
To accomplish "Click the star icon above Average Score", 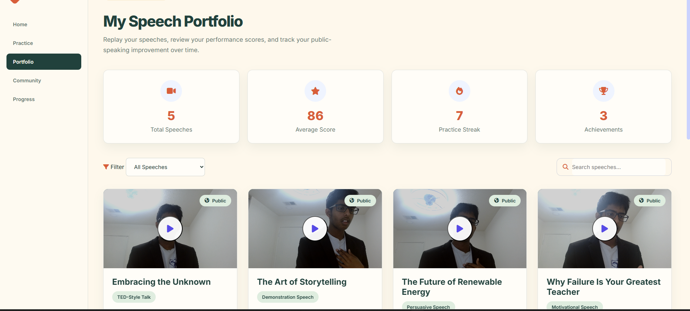I will click(x=315, y=91).
